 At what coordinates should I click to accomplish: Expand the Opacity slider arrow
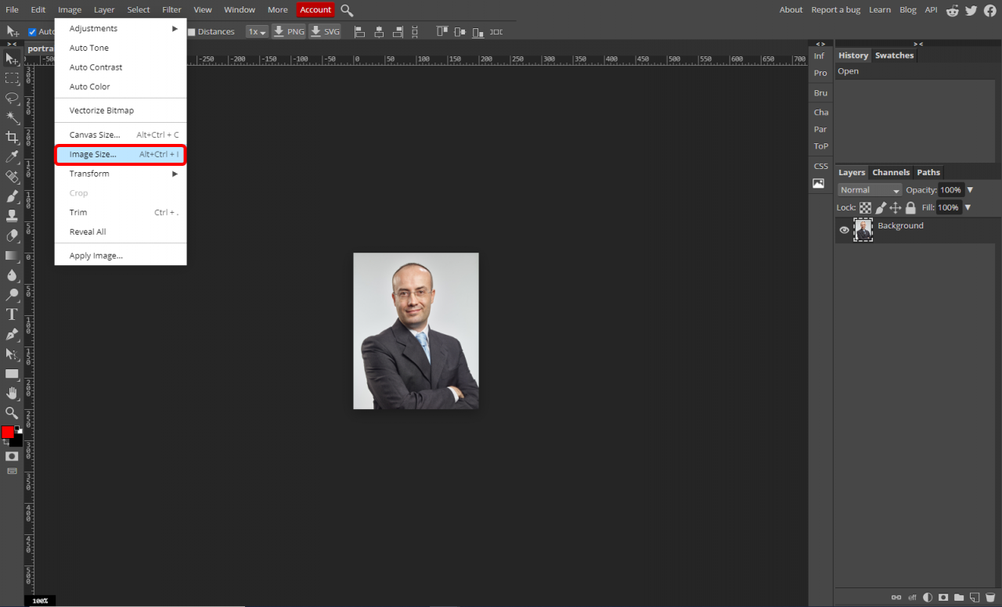(970, 190)
